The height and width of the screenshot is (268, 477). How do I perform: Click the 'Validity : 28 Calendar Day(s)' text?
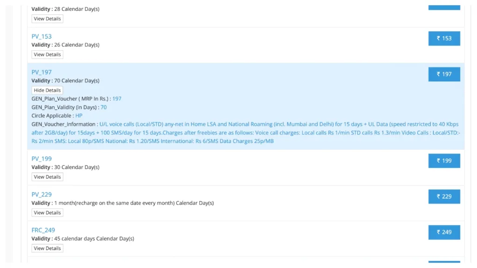coord(65,9)
